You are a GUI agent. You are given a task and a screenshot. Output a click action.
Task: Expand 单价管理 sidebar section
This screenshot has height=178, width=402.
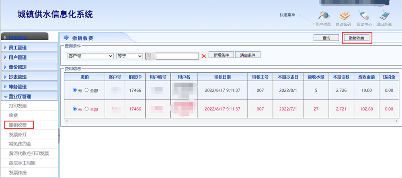click(x=29, y=67)
